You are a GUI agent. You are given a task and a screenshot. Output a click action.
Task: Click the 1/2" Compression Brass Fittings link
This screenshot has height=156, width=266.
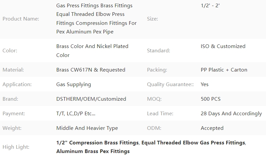pyautogui.click(x=97, y=143)
